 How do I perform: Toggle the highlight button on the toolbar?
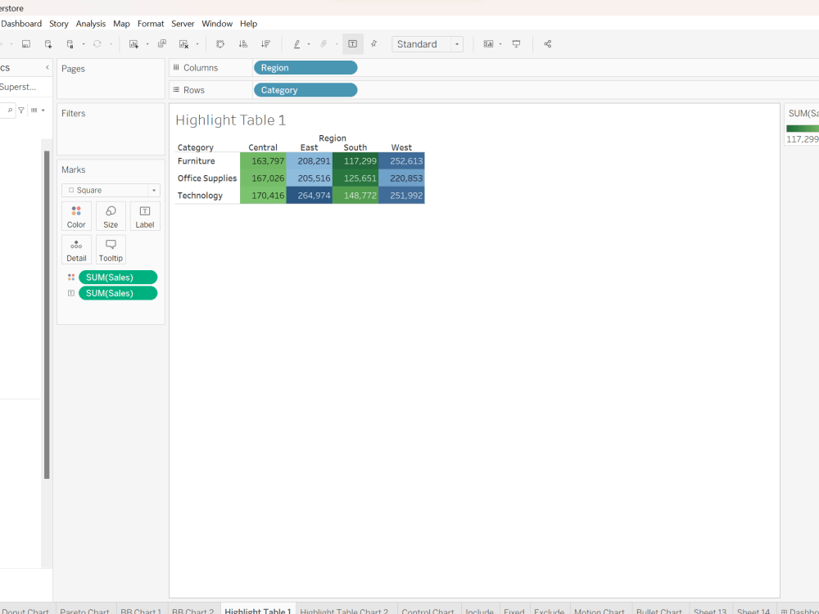298,43
